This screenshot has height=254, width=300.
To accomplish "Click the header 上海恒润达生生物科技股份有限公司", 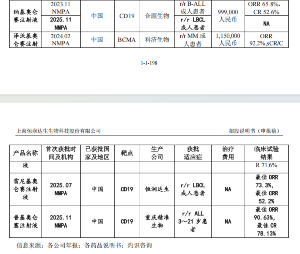I will coord(58,131).
